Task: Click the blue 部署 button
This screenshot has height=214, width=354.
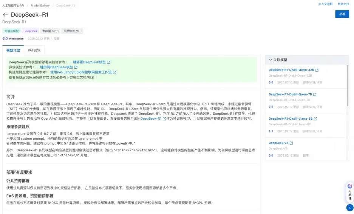Action: pos(342,14)
